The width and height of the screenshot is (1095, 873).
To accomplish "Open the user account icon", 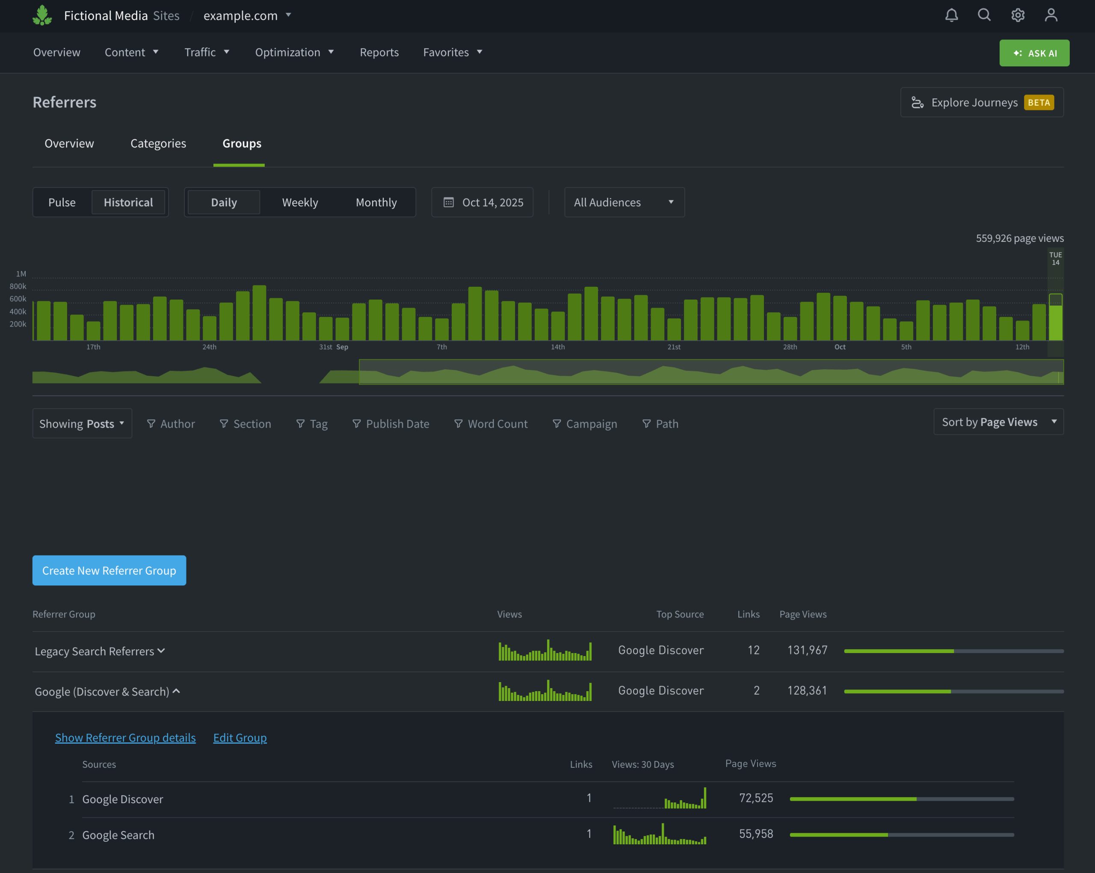I will pos(1051,15).
